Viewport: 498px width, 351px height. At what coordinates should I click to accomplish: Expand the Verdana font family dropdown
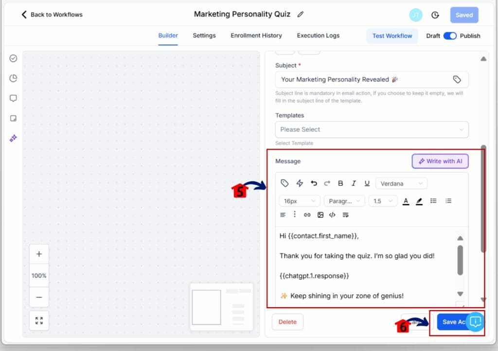tap(402, 183)
